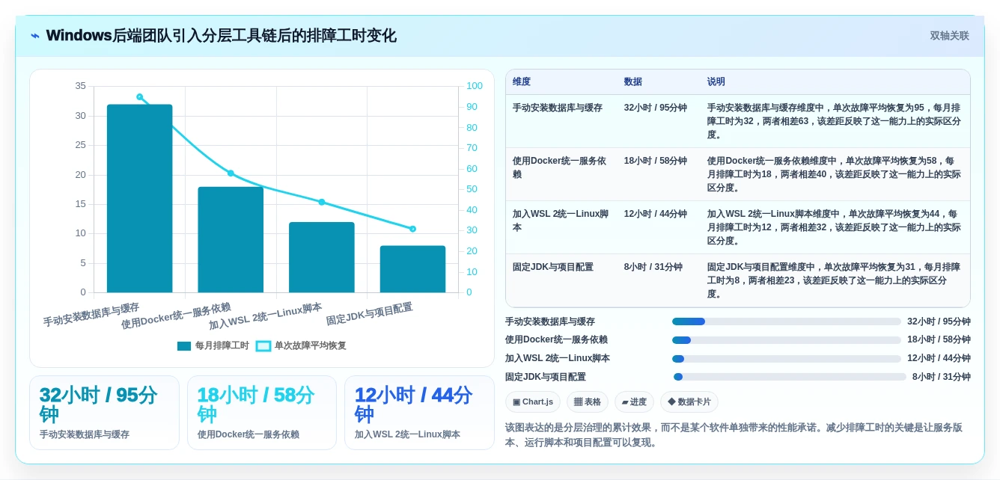
Task: Click the lightning bolt icon beside the title
Action: pyautogui.click(x=35, y=36)
